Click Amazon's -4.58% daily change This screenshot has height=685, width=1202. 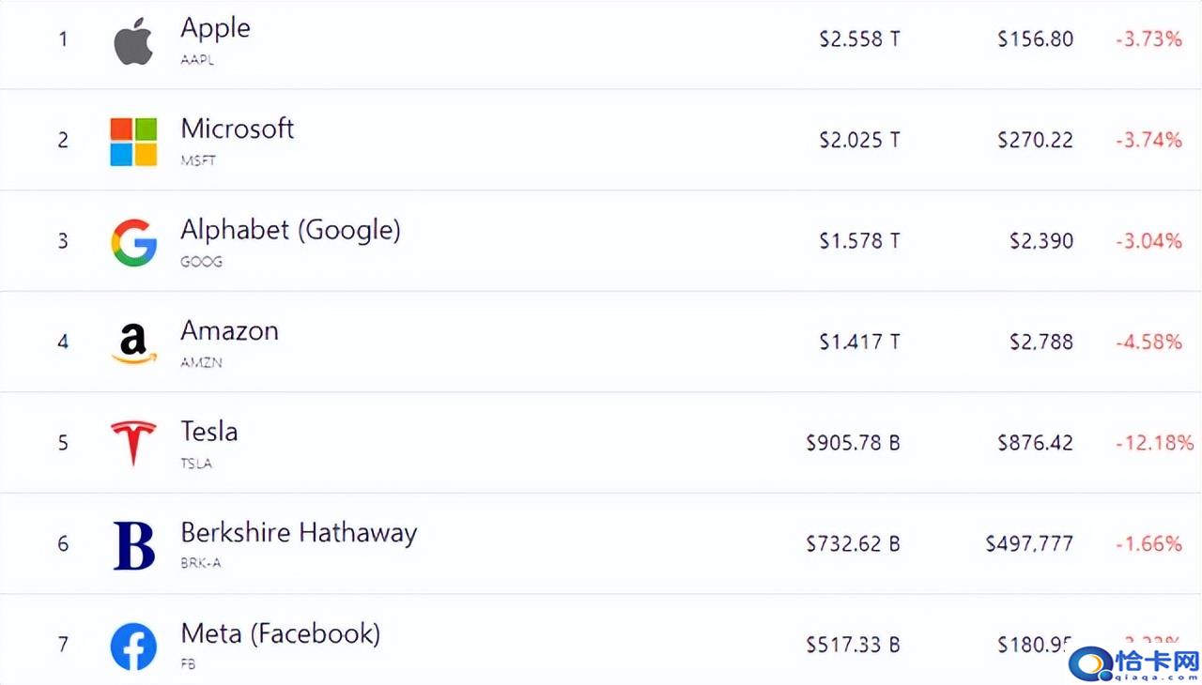pyautogui.click(x=1148, y=342)
